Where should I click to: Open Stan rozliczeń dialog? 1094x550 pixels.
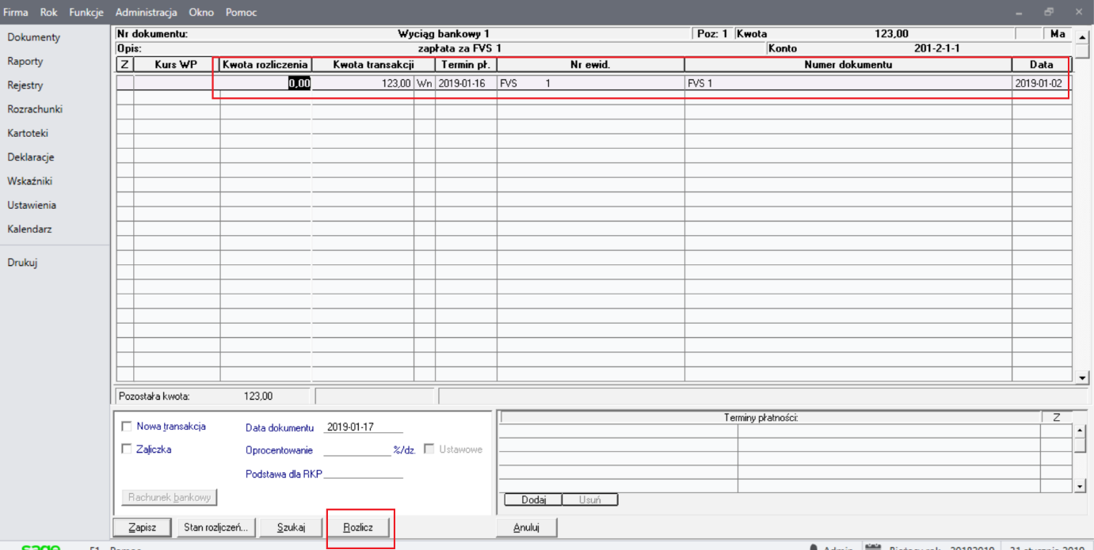click(215, 527)
